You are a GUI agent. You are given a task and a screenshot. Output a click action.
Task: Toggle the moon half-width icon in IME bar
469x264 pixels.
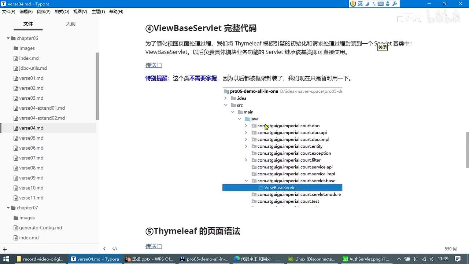[368, 4]
